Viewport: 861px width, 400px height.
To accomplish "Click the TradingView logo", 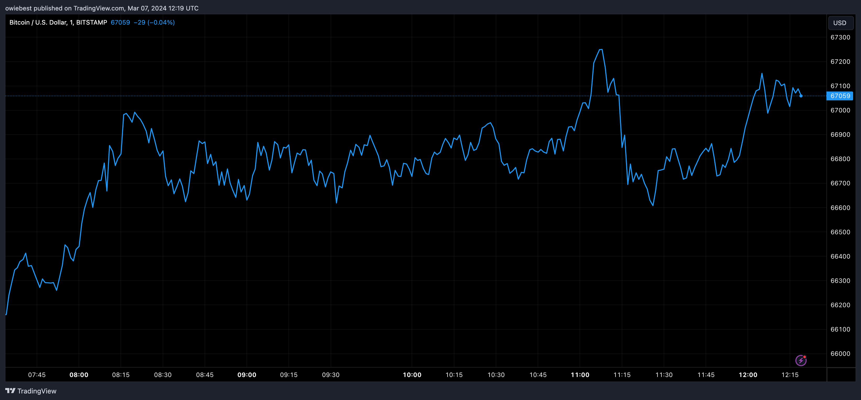I will 31,391.
